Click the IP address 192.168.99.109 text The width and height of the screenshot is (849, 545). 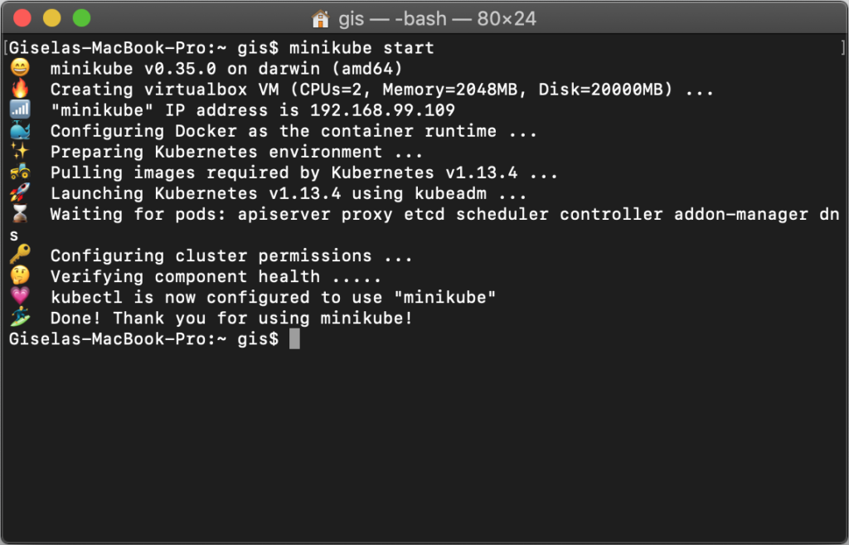(x=382, y=110)
